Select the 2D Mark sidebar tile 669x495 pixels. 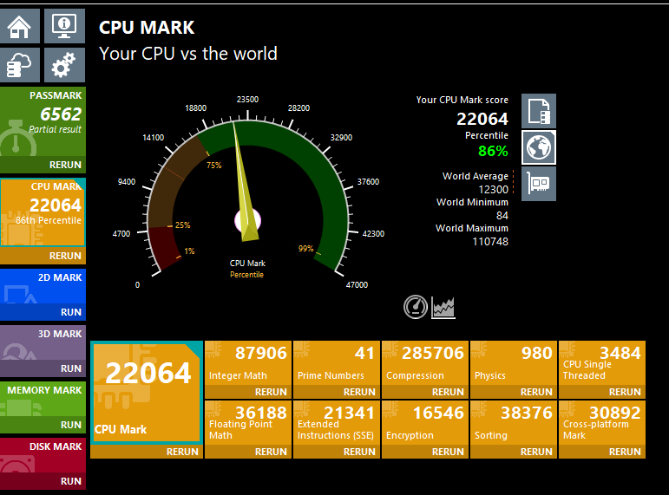tap(43, 286)
